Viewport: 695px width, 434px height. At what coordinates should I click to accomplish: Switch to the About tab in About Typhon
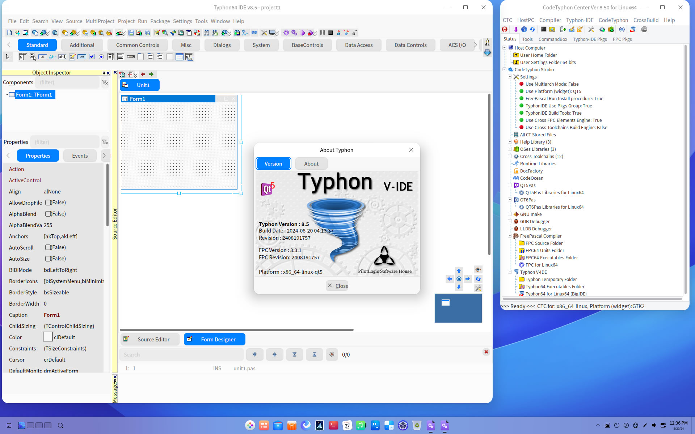[311, 164]
